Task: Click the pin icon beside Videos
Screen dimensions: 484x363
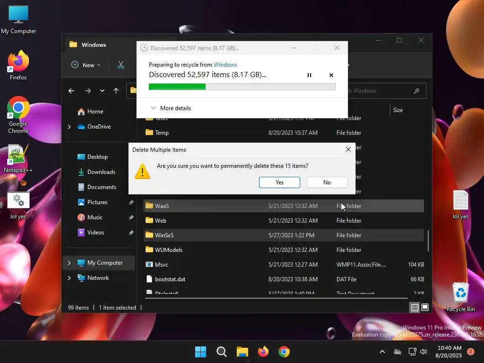Action: (131, 233)
